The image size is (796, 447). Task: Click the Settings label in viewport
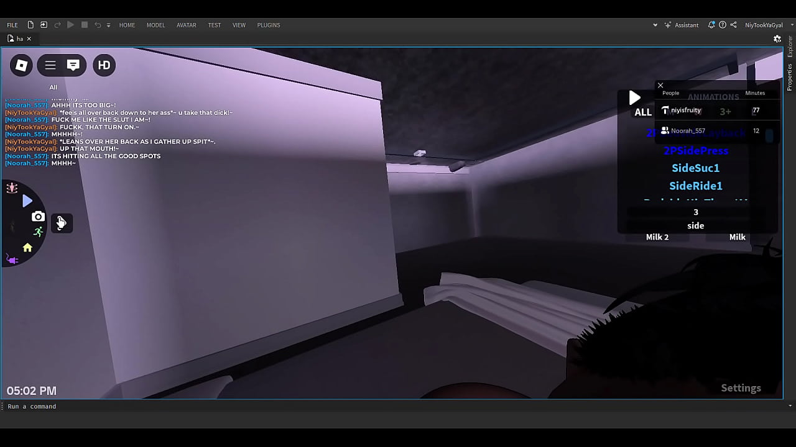[x=741, y=388]
